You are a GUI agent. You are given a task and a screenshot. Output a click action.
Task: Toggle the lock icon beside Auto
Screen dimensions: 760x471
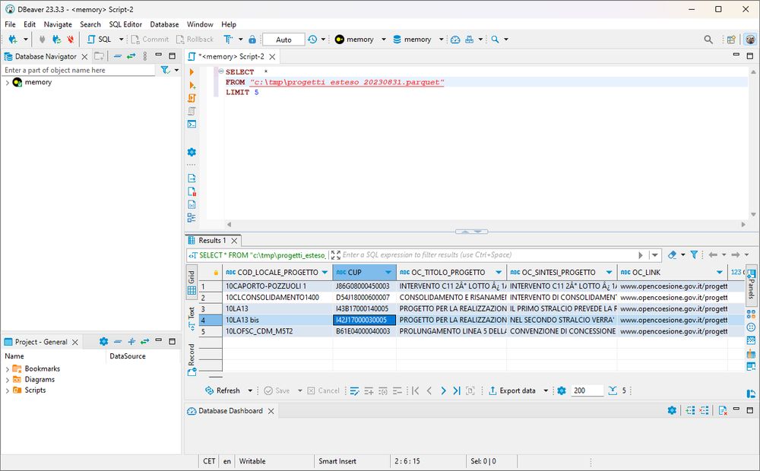[252, 40]
